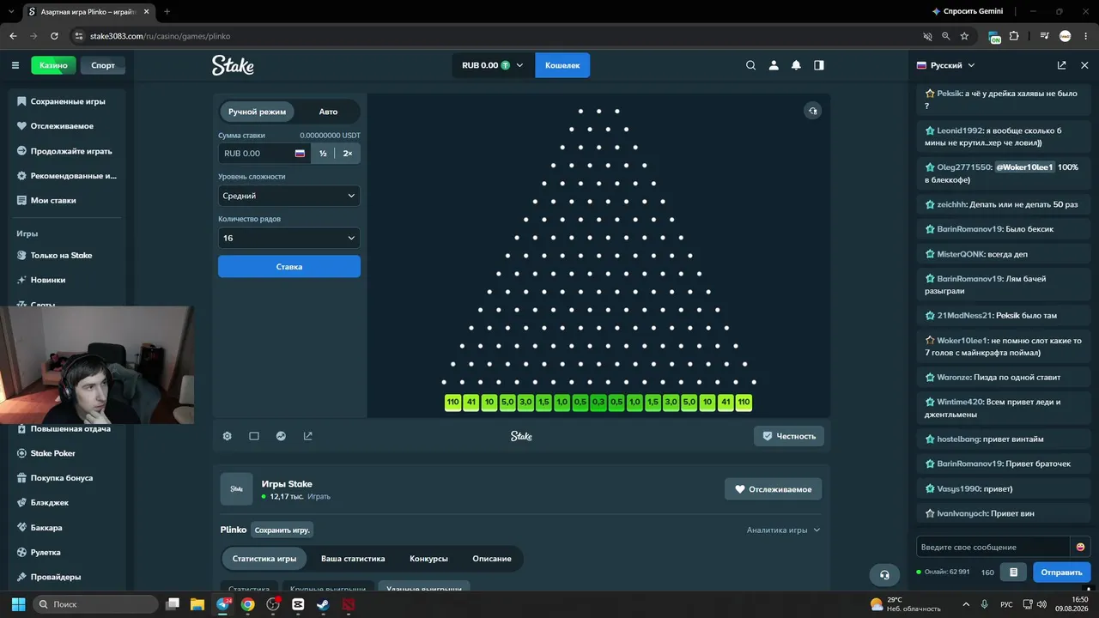1099x618 pixels.
Task: Switch to the Спорт section
Action: [103, 65]
